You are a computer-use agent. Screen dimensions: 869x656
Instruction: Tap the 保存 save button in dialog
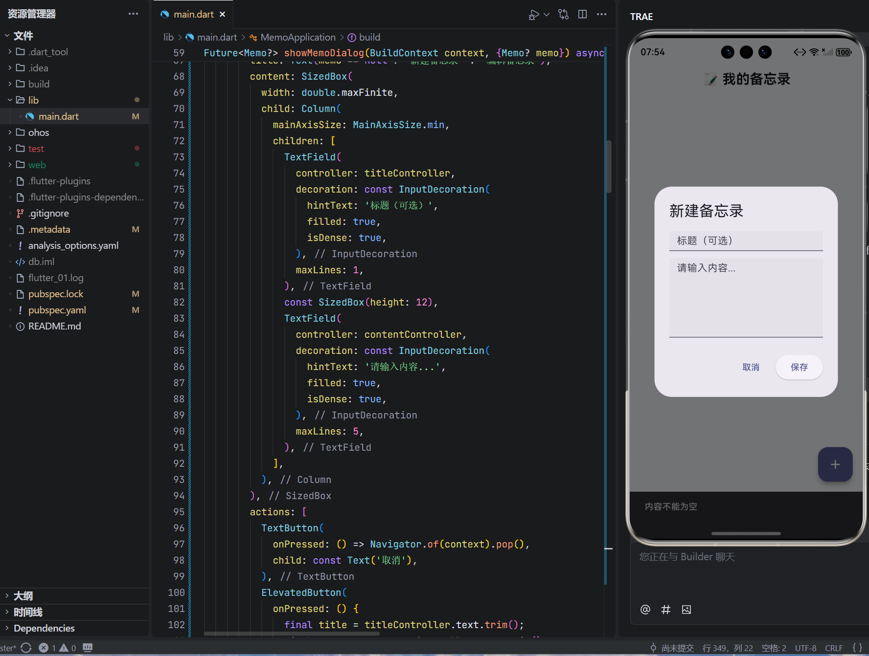[x=799, y=367]
